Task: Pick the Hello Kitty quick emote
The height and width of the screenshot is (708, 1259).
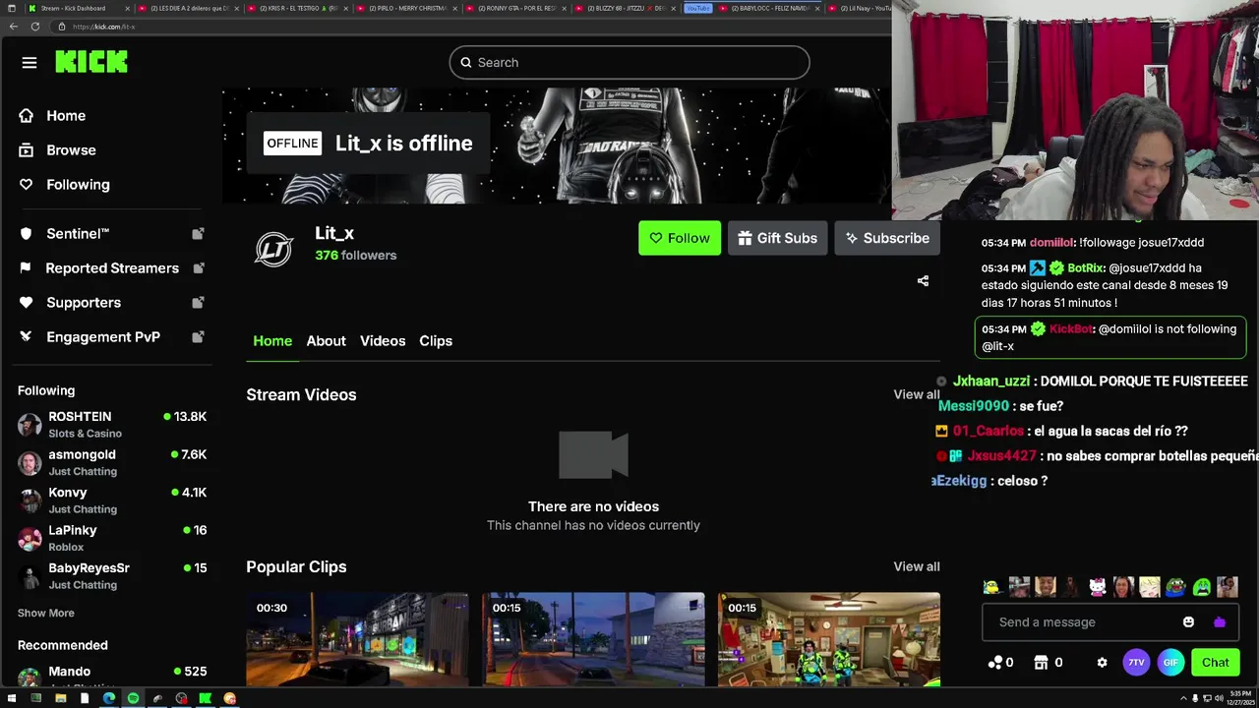Action: click(x=1097, y=588)
